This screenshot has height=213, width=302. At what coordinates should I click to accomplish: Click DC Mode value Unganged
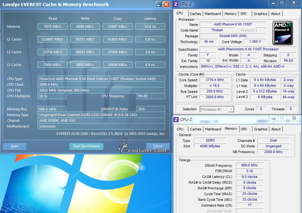pos(273,146)
